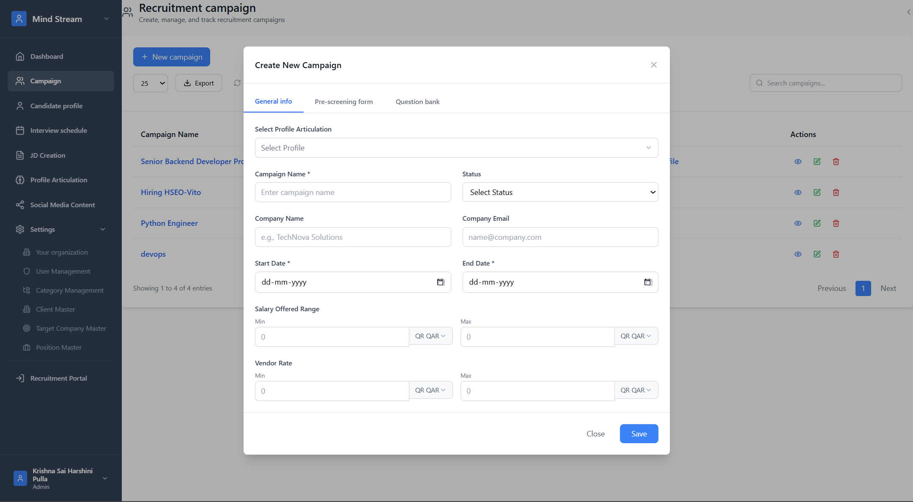Open End Date calendar picker icon
Image resolution: width=913 pixels, height=502 pixels.
647,282
